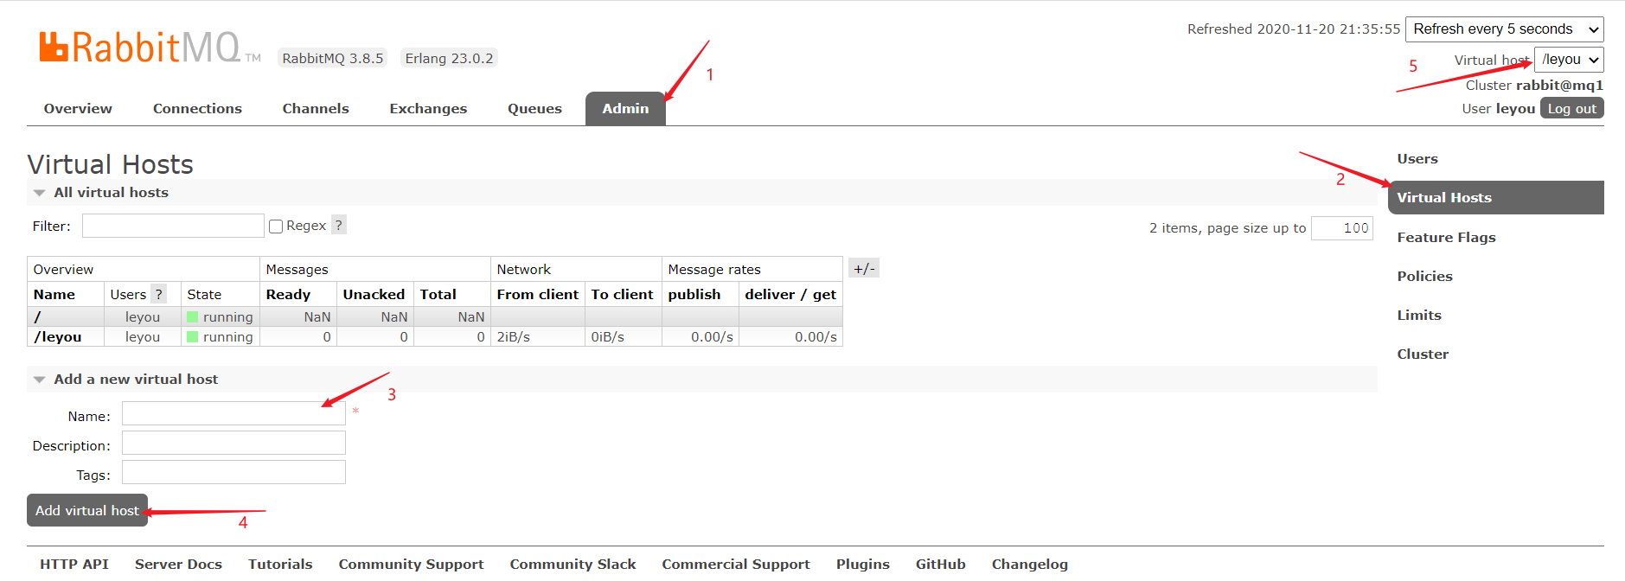Viewport: 1625px width, 581px height.
Task: Select Virtual Hosts in the side menu
Action: [1496, 197]
